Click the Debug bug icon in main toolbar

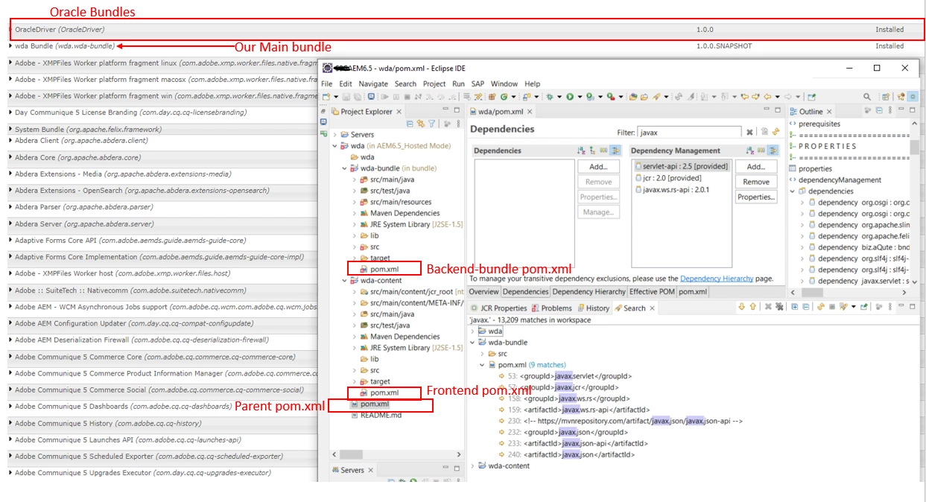[550, 97]
